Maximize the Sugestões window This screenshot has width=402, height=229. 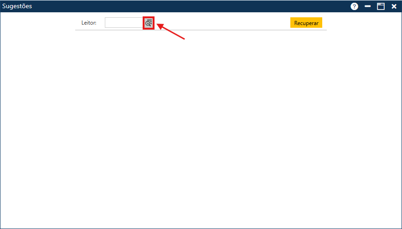[381, 6]
